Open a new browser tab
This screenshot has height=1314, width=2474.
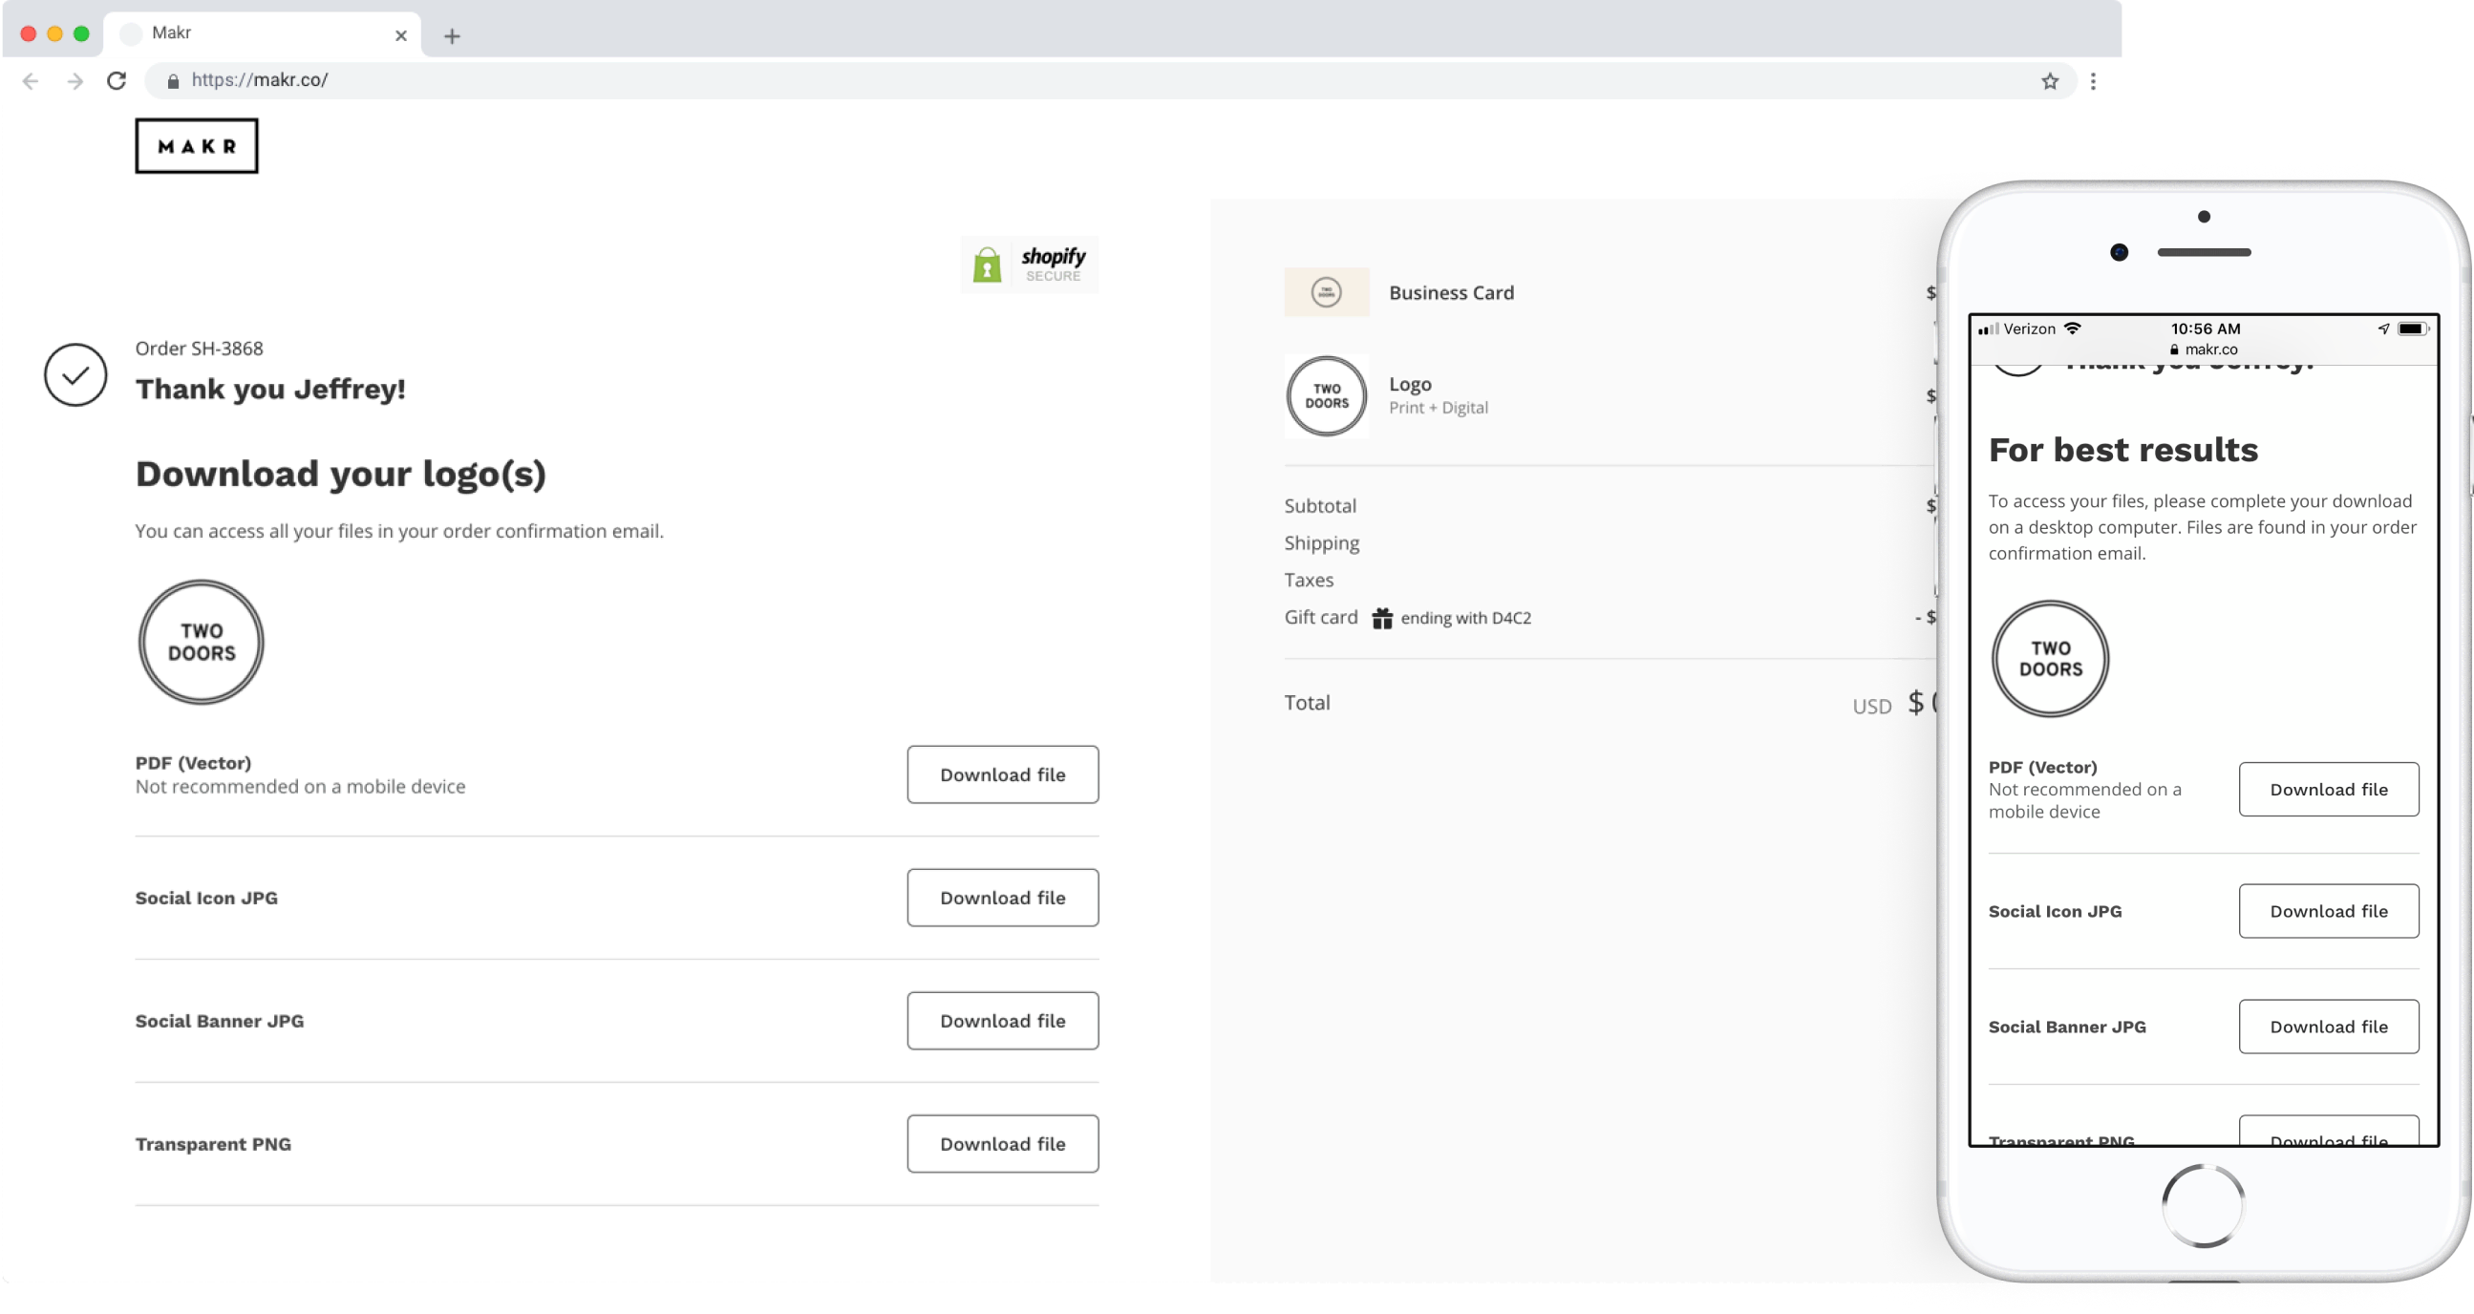tap(453, 36)
